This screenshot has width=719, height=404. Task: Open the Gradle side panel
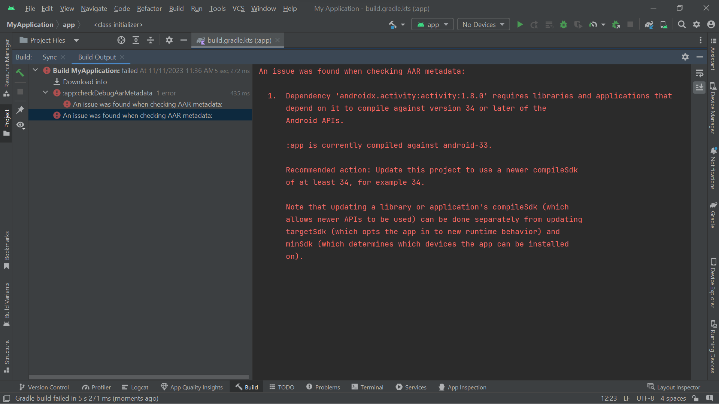(713, 215)
